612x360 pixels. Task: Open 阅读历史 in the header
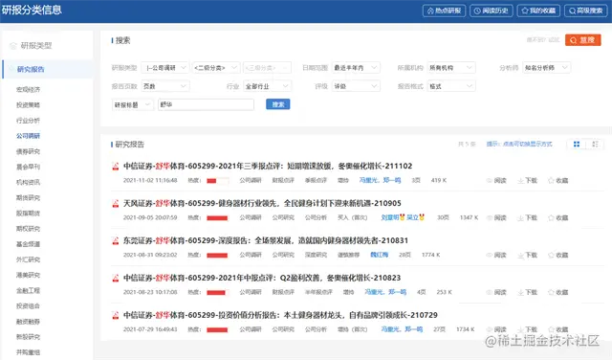pyautogui.click(x=492, y=11)
